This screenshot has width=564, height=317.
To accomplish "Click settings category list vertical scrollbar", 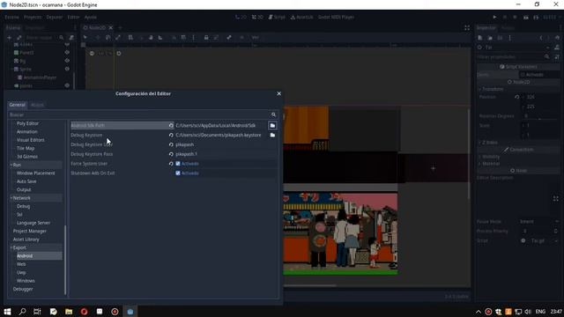I will click(65, 261).
